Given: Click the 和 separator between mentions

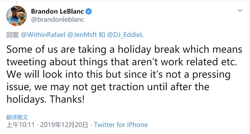Looking at the screenshot, I should 102,35.
